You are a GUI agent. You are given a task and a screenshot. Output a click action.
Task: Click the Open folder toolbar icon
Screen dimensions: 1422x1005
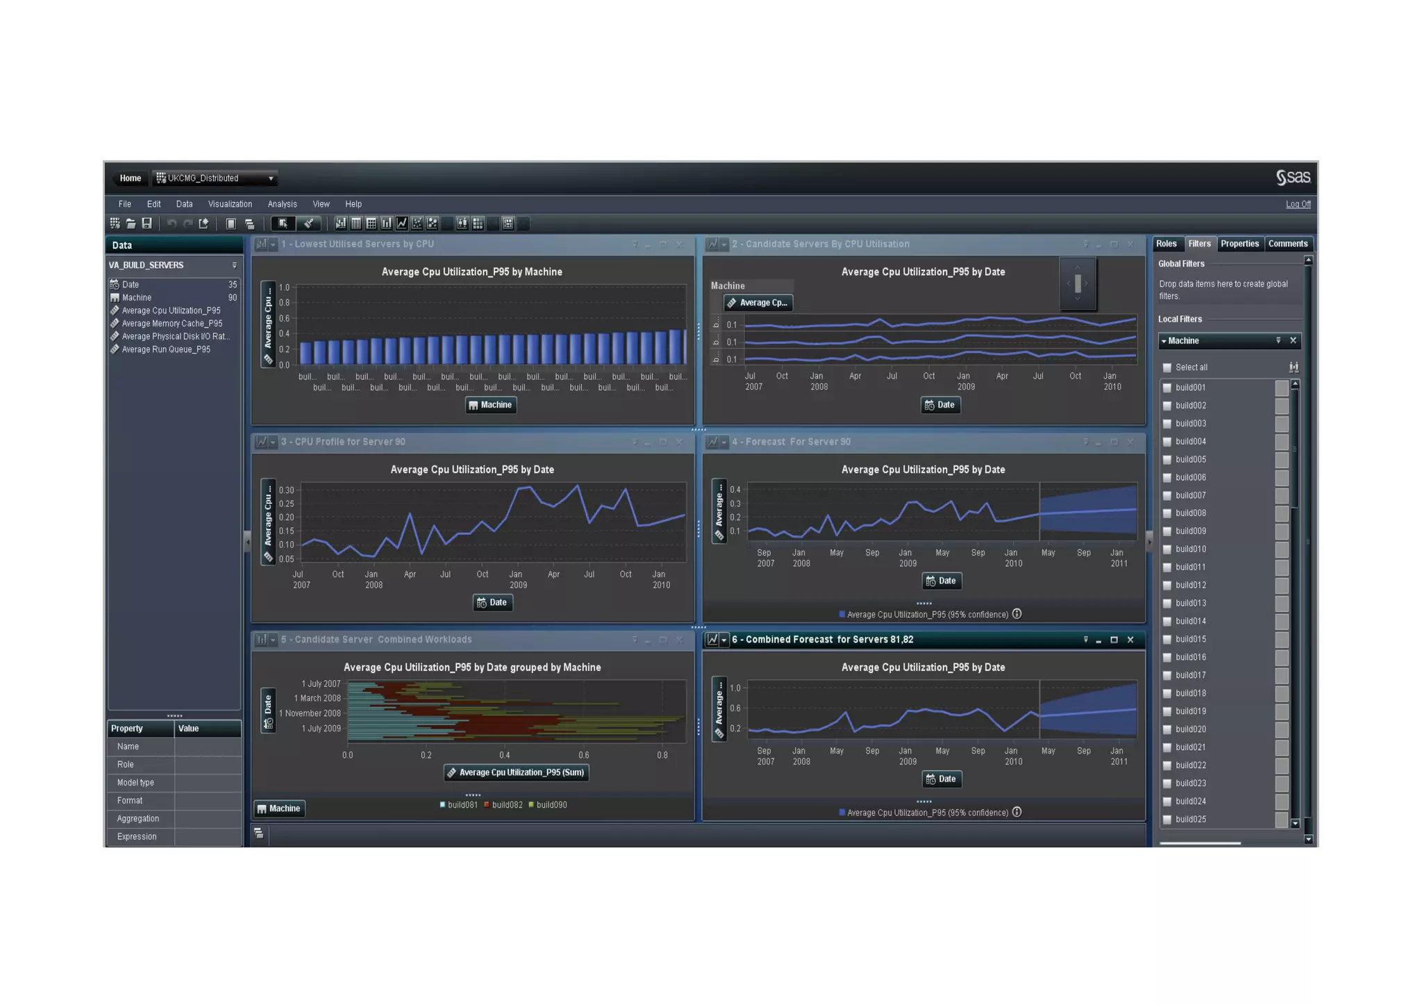tap(131, 224)
